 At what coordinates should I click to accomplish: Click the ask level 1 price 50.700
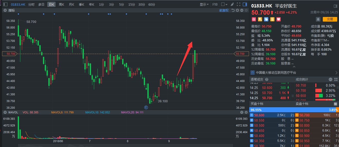coord(304,115)
